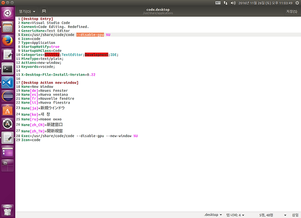Screen dimensions: 301x218
Task: Click the Comment=Code Editing. Redefined. line
Action: (55, 27)
